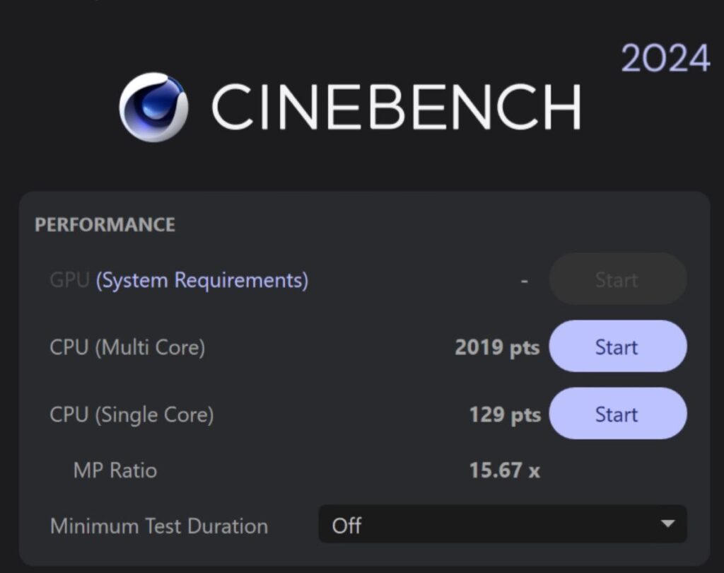The image size is (724, 573).
Task: Click the 129 pts single core score
Action: 505,415
